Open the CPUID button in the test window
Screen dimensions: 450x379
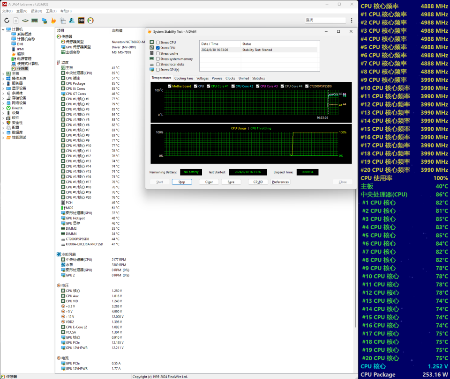coord(258,182)
